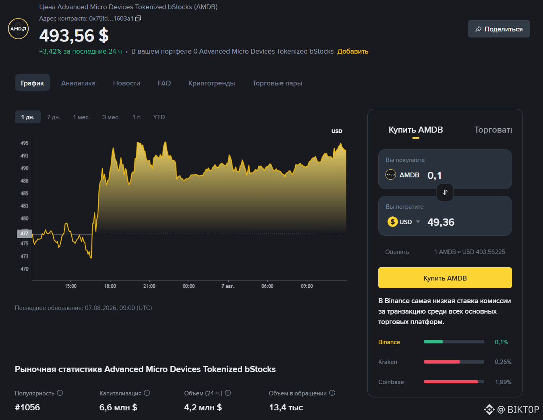Viewport: 543px width, 420px height.
Task: Open info icon next to Капитализация
Action: click(147, 393)
